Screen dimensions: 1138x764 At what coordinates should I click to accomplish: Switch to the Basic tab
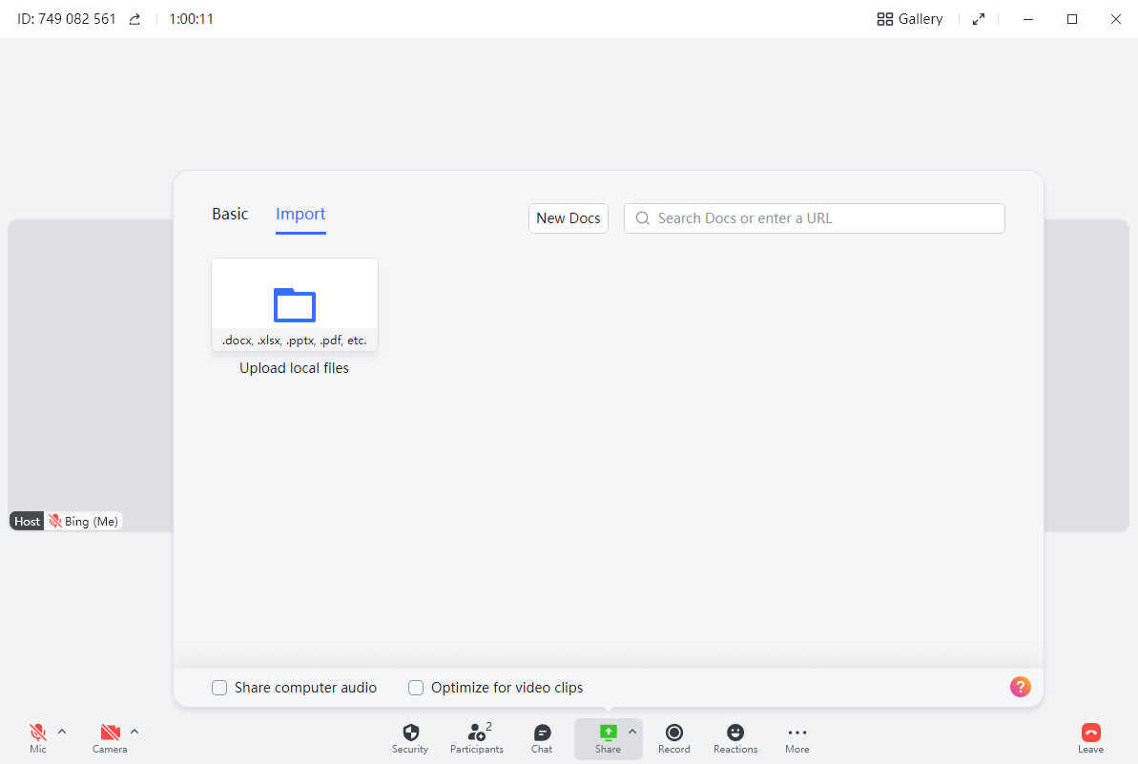(x=230, y=214)
